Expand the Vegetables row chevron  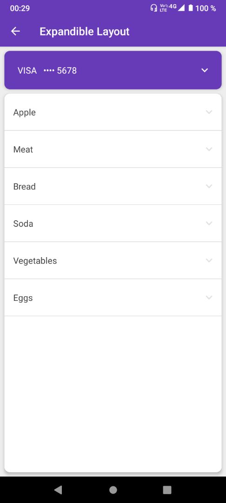(x=209, y=260)
